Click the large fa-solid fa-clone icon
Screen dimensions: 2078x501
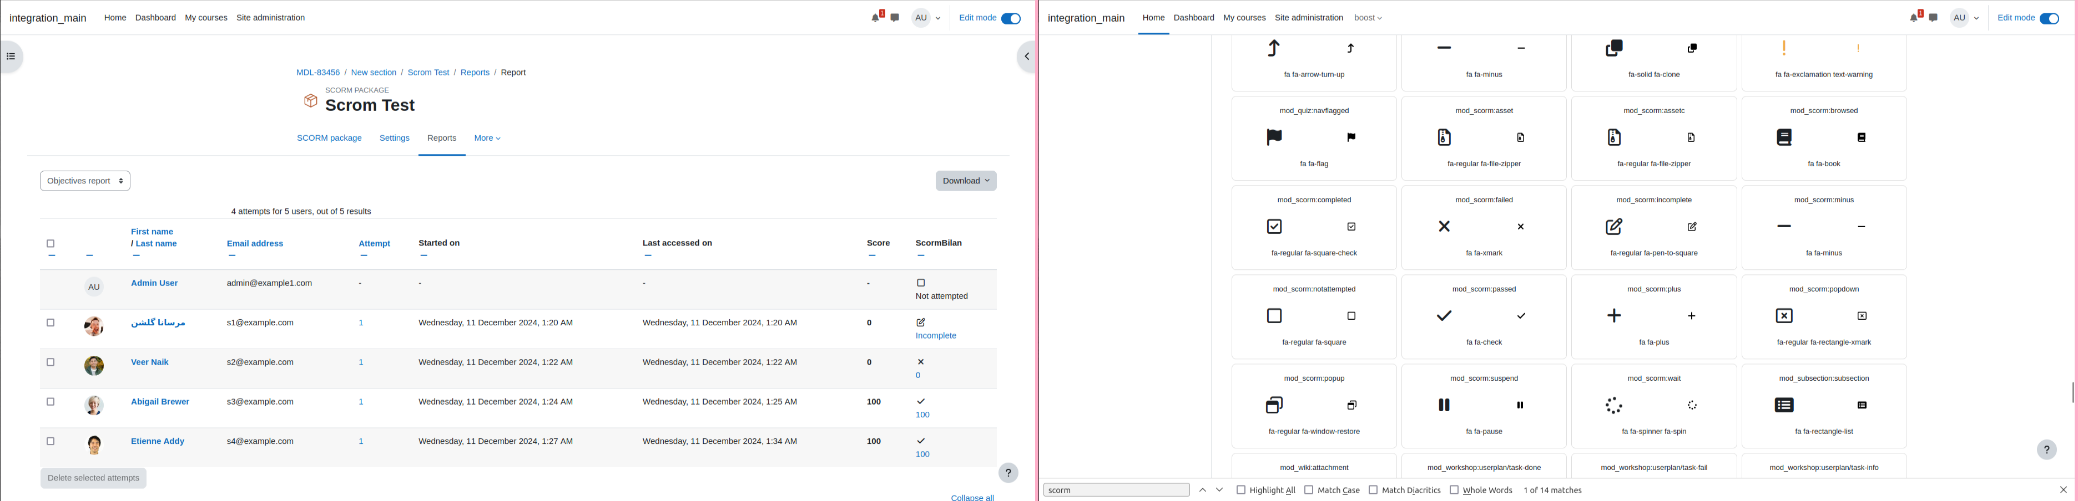(1614, 48)
